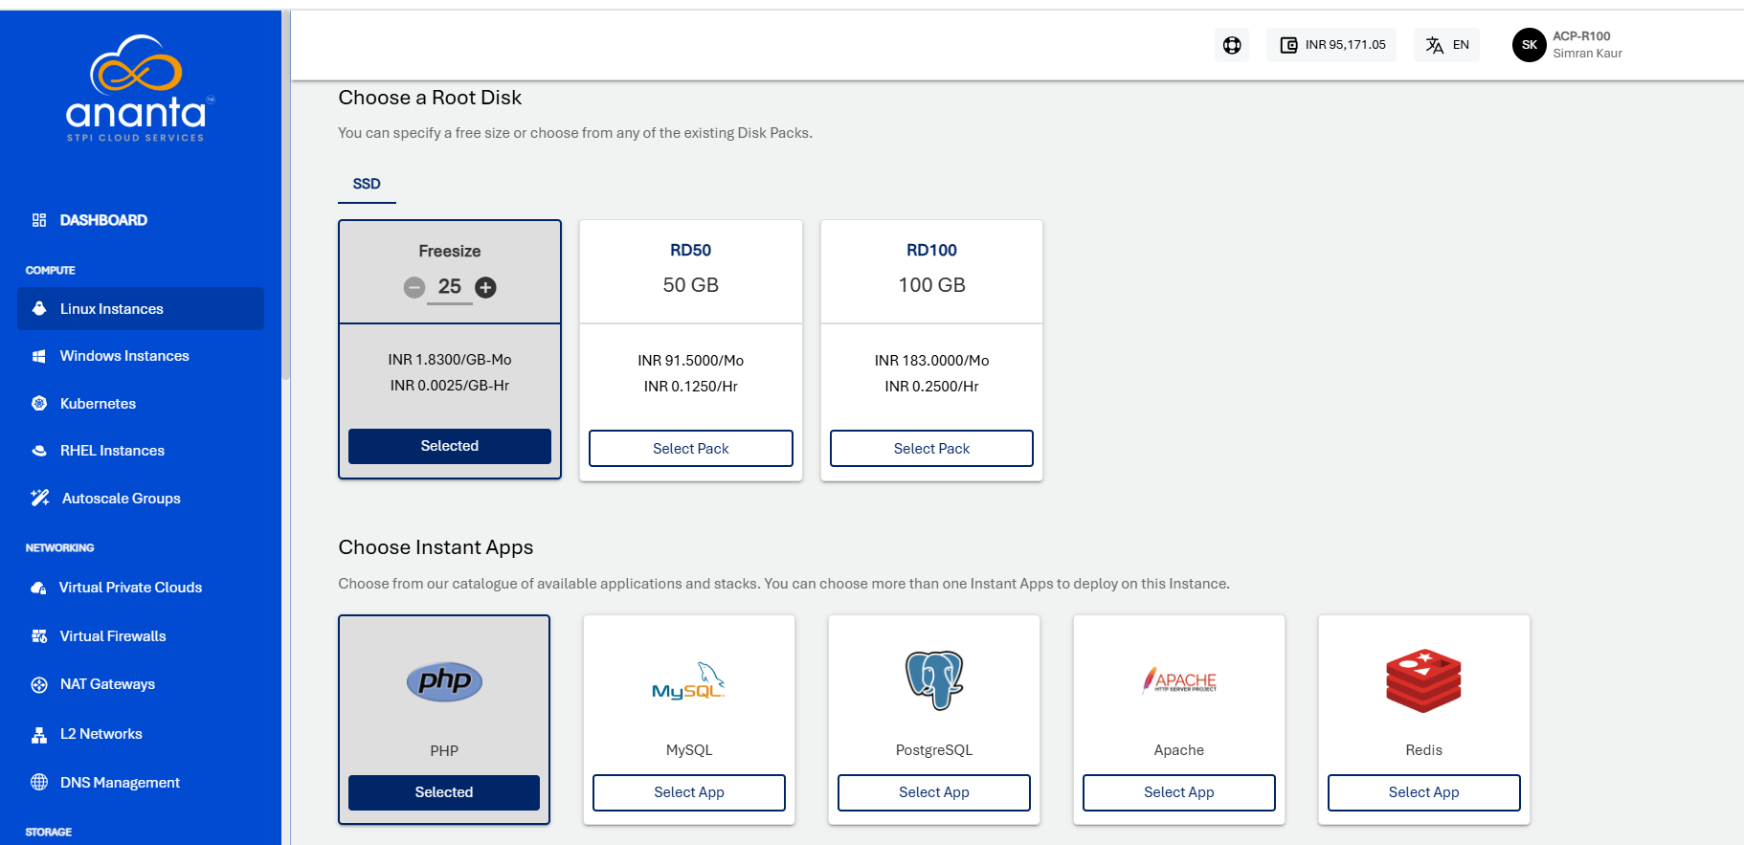
Task: Click the 'Choose a Root Disk' heading
Action: [430, 98]
